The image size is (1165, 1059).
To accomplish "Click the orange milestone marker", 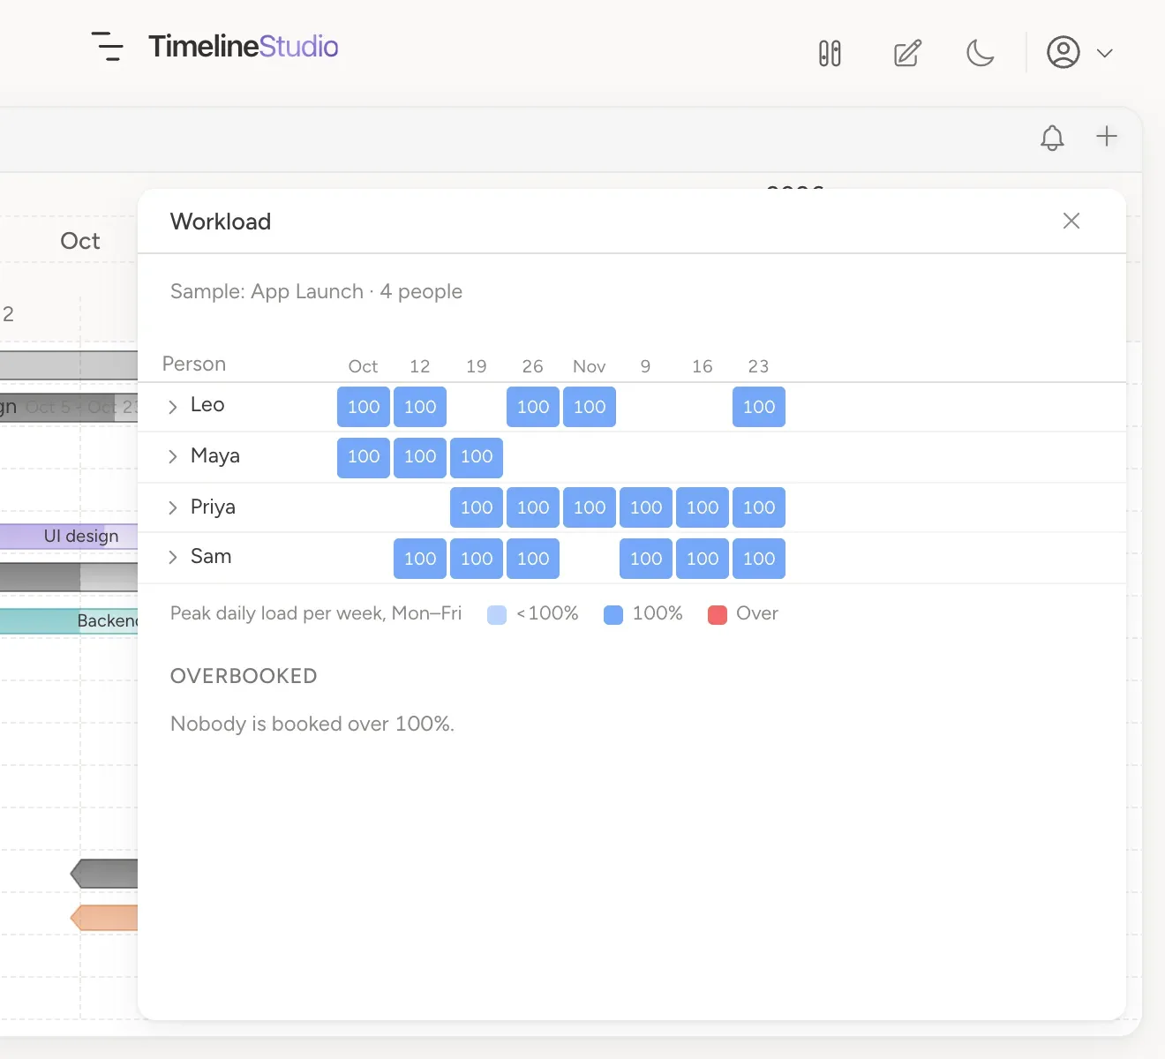I will (x=104, y=918).
